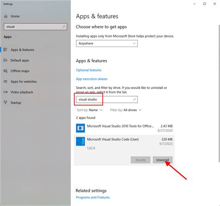Click the magnifier in the settings search box
Image resolution: width=220 pixels, height=206 pixels.
(x=64, y=27)
